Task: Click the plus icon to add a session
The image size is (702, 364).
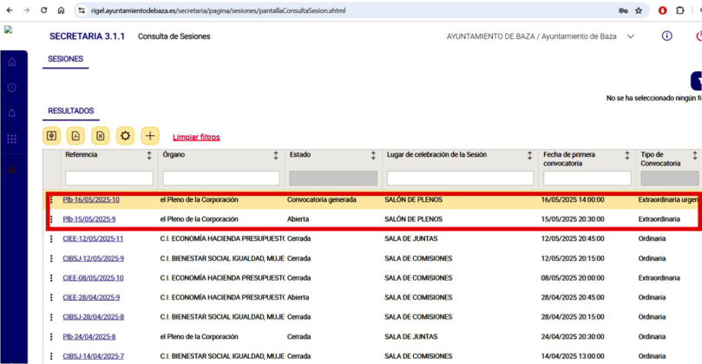Action: (150, 136)
